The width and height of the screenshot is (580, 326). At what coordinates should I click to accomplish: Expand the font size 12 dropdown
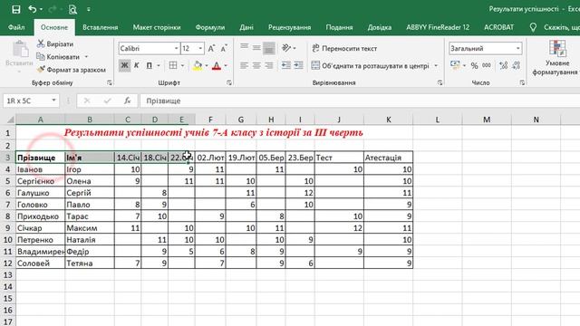(x=200, y=48)
